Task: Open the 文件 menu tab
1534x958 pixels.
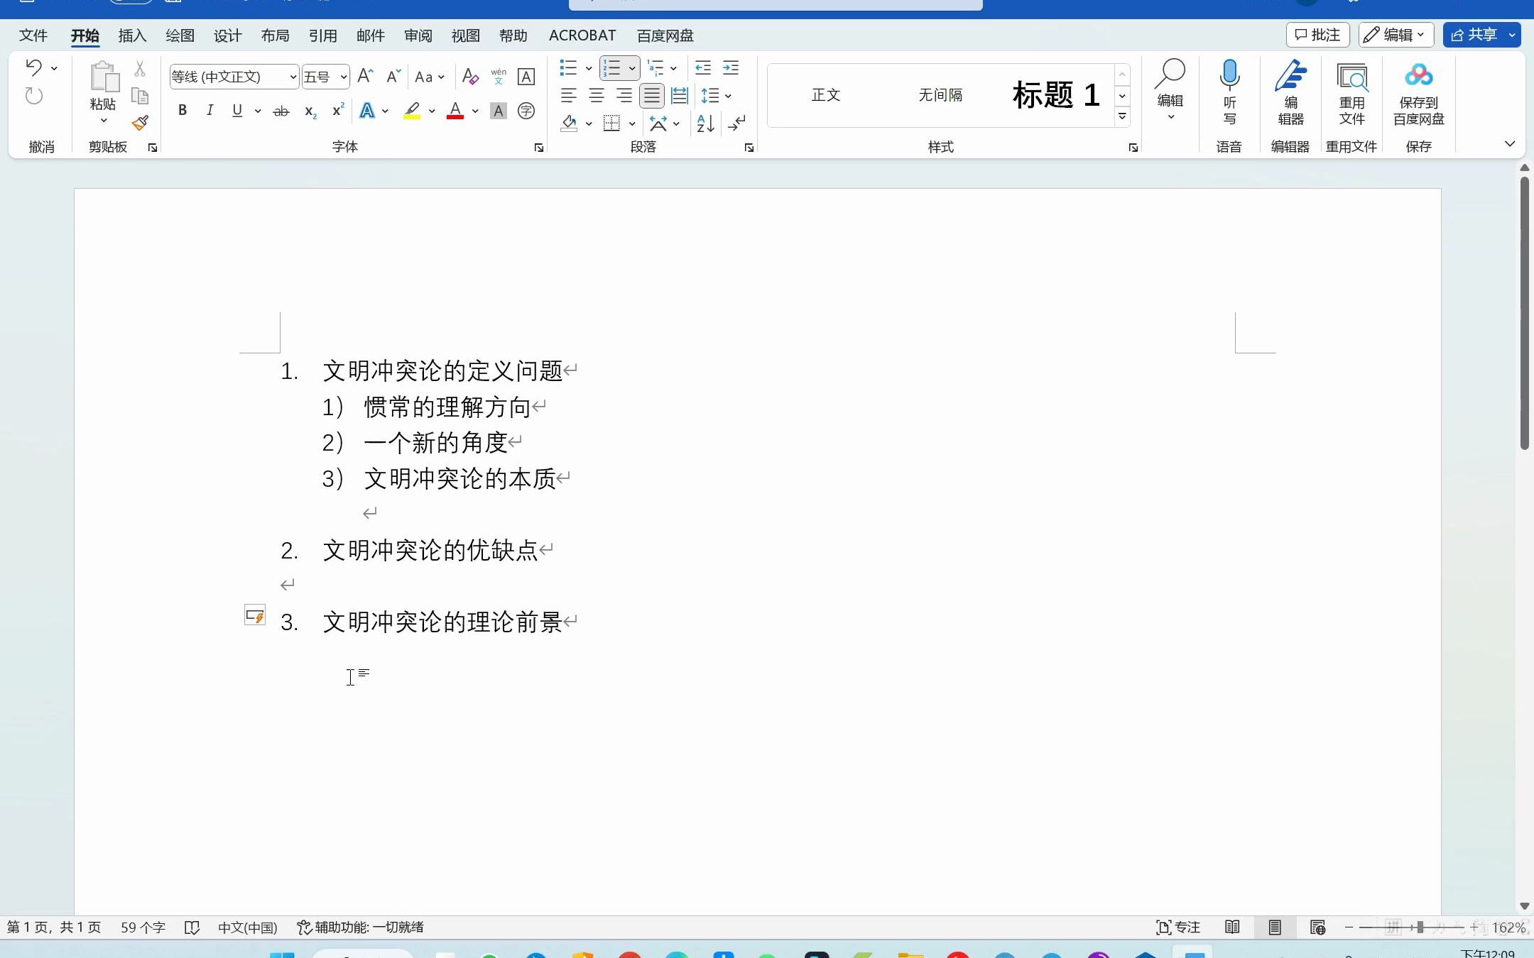Action: point(33,35)
